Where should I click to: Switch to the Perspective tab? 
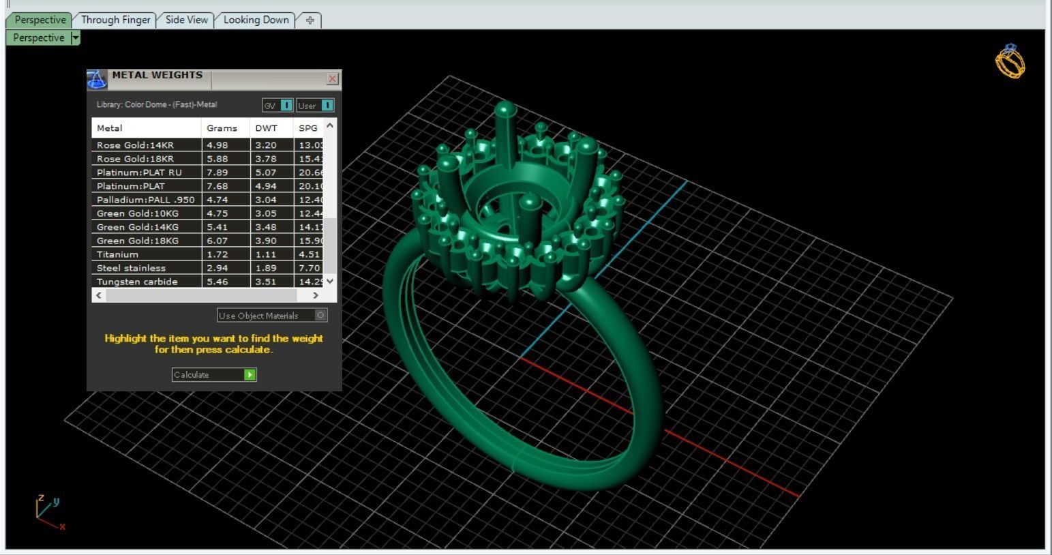coord(40,20)
